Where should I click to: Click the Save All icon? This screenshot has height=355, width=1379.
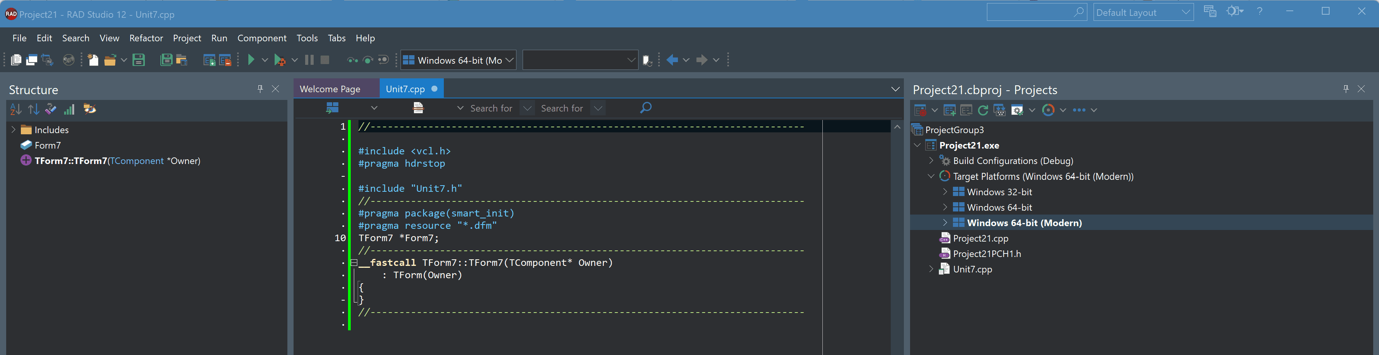pyautogui.click(x=166, y=60)
